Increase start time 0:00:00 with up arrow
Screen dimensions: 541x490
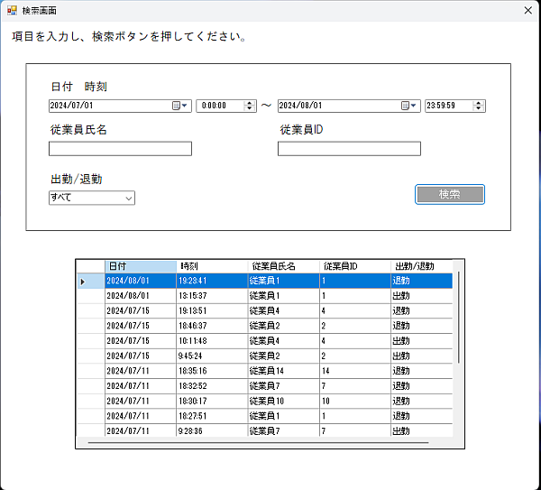(249, 103)
